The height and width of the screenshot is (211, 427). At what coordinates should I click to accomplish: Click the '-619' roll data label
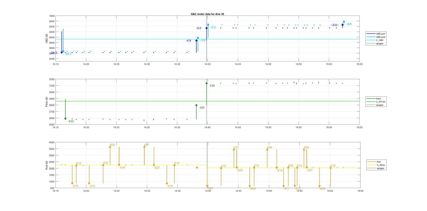point(170,186)
